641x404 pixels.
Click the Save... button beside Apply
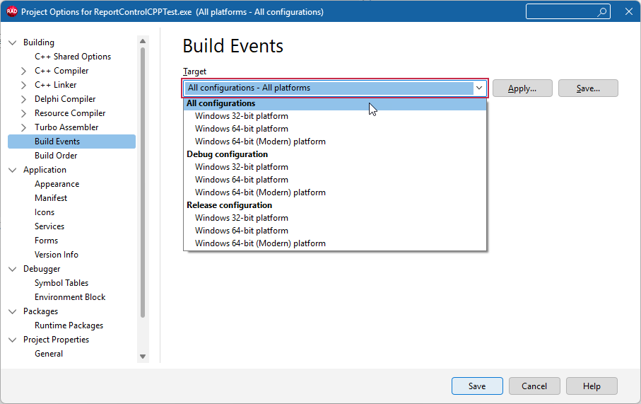(x=588, y=88)
